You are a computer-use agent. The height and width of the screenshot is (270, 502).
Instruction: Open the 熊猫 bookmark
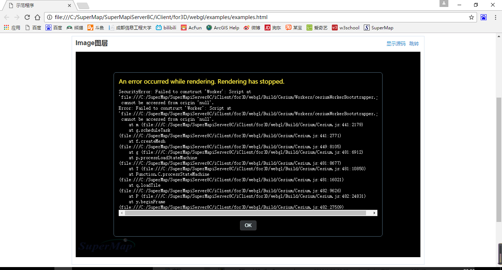[x=75, y=28]
